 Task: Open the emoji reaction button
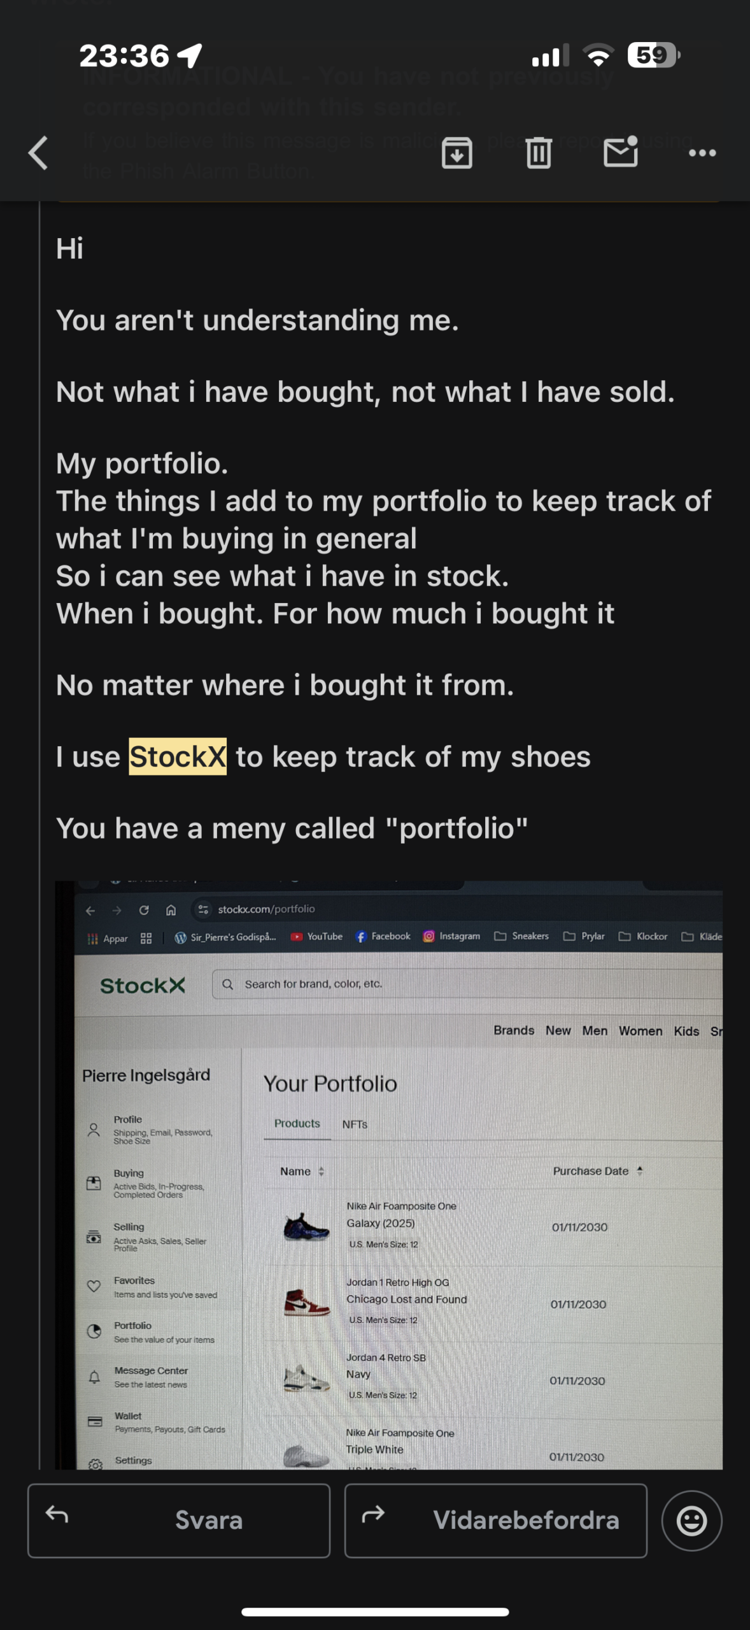click(x=691, y=1521)
